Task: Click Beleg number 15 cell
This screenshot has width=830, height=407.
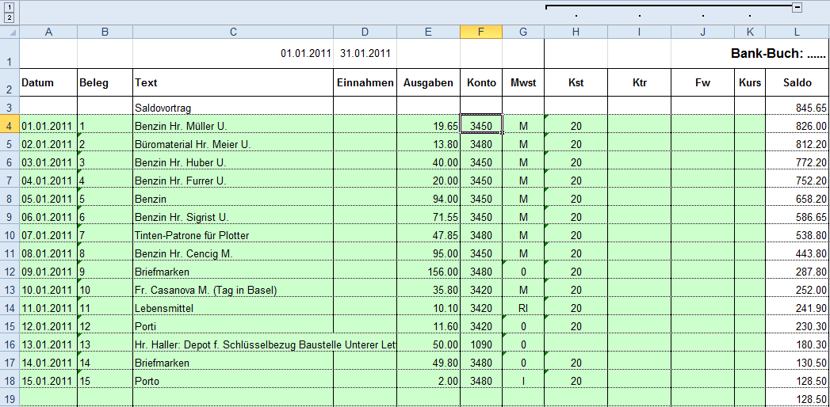Action: tap(105, 381)
